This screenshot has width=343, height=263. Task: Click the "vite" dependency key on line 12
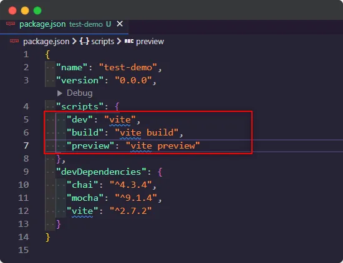(82, 211)
